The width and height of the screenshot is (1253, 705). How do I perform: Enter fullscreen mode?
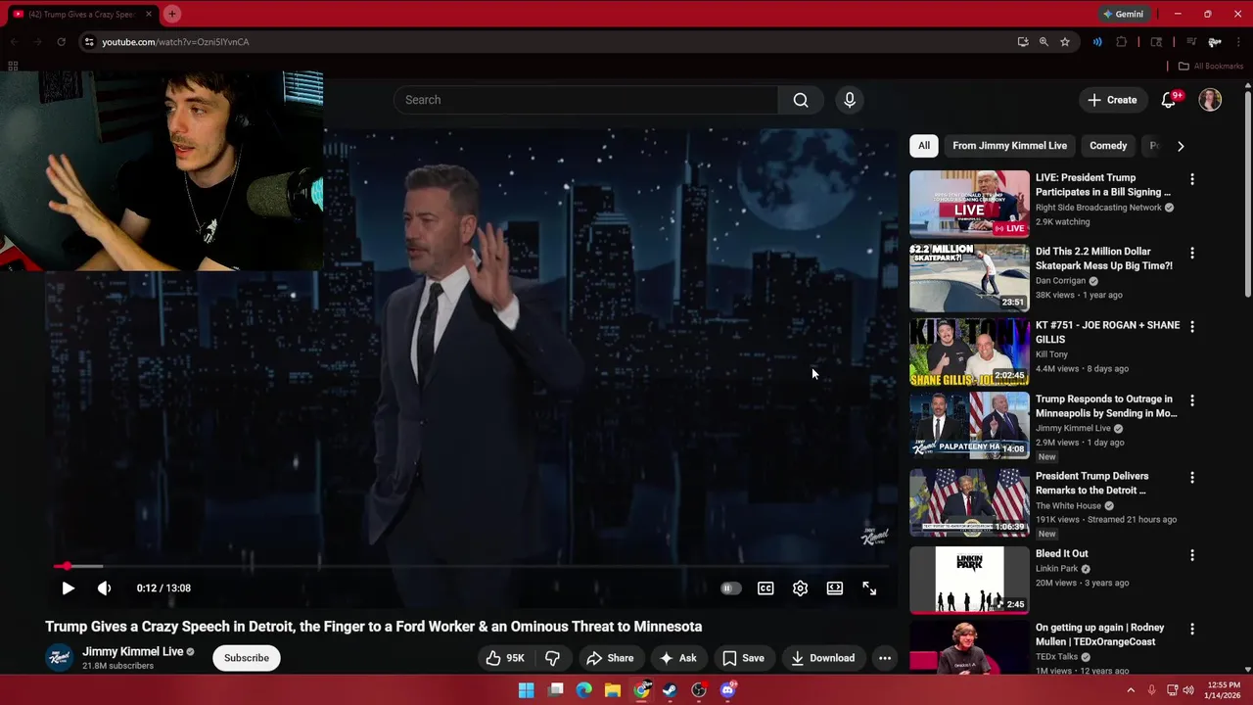tap(869, 588)
